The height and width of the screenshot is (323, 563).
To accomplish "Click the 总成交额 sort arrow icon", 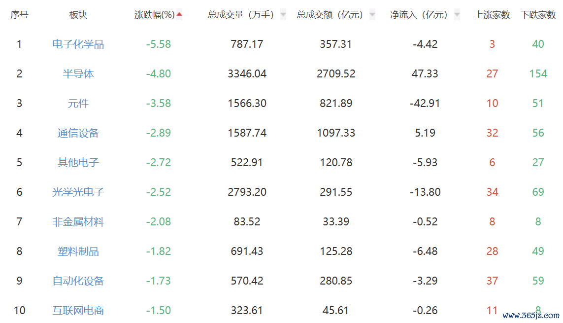I will (x=372, y=15).
